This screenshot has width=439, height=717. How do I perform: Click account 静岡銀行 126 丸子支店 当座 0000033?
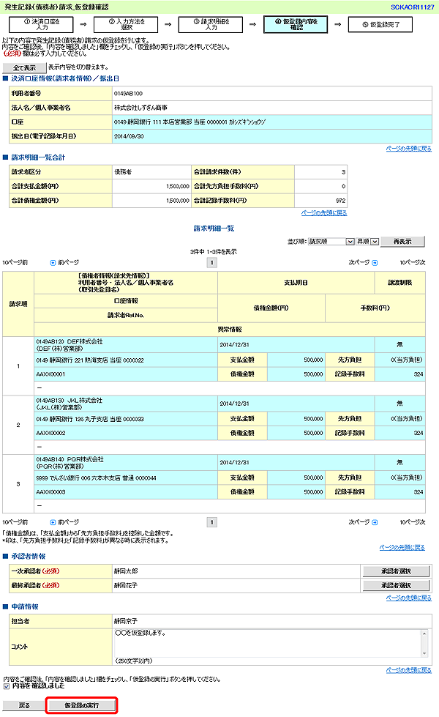[x=90, y=419]
